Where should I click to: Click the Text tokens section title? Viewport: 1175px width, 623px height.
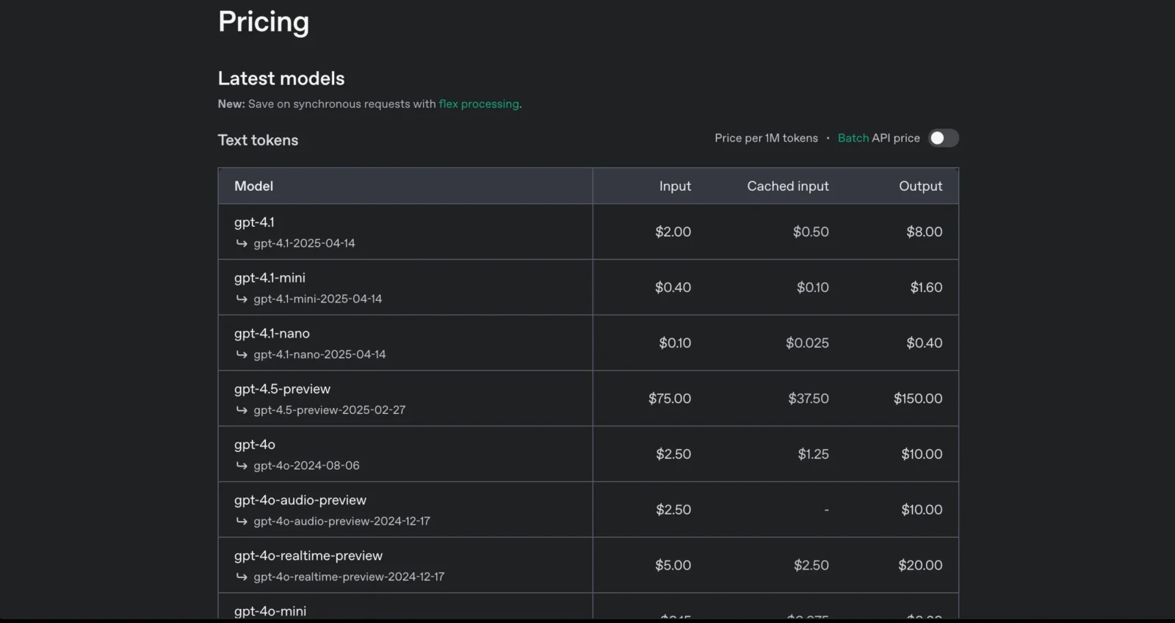click(258, 140)
